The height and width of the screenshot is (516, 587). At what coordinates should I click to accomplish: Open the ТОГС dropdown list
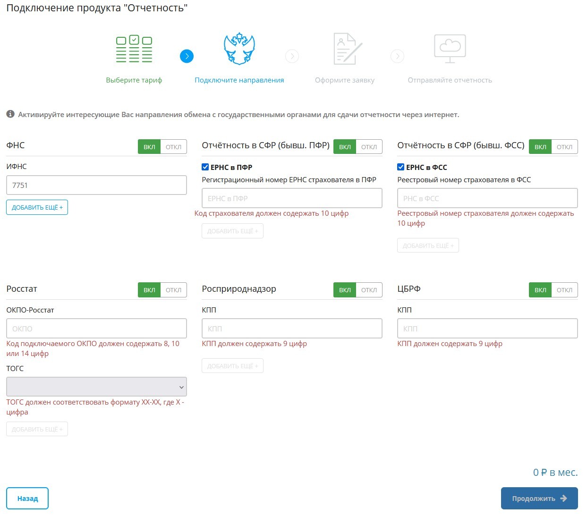(x=96, y=387)
